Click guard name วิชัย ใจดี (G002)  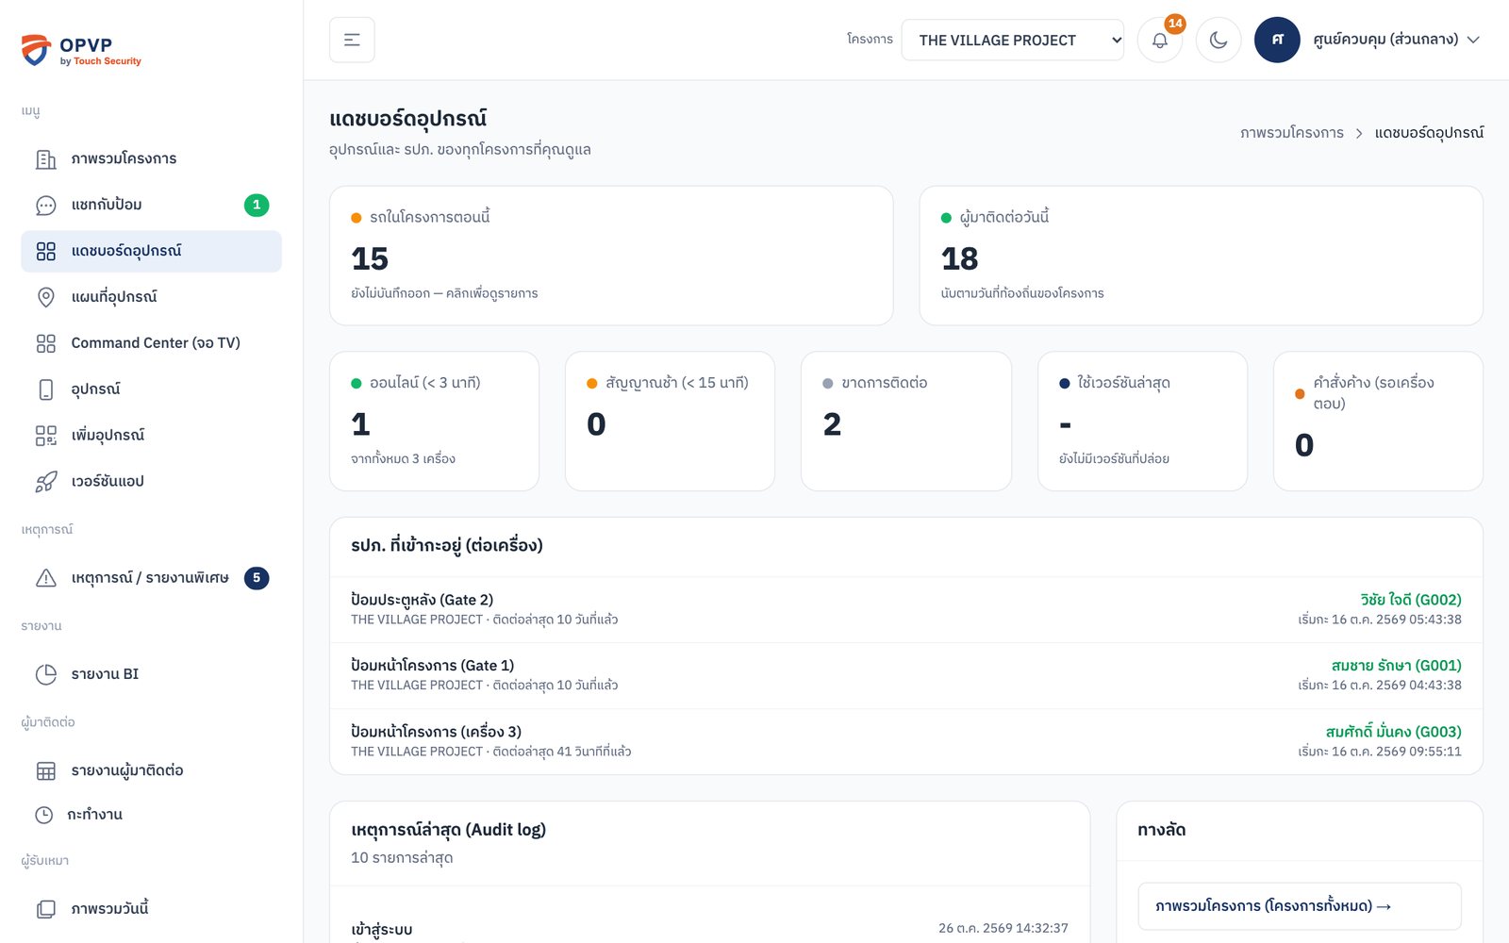click(1410, 600)
